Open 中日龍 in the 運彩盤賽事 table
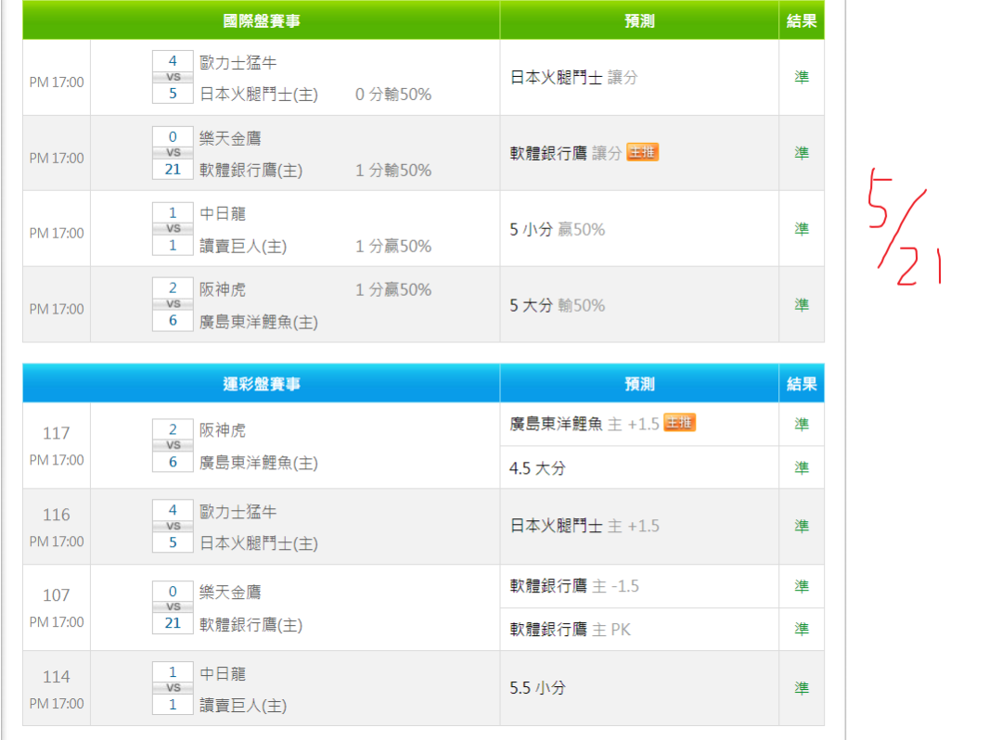Viewport: 1002px width, 740px height. 223,673
